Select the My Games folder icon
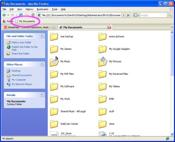The height and width of the screenshot is (142, 175). pos(54,49)
